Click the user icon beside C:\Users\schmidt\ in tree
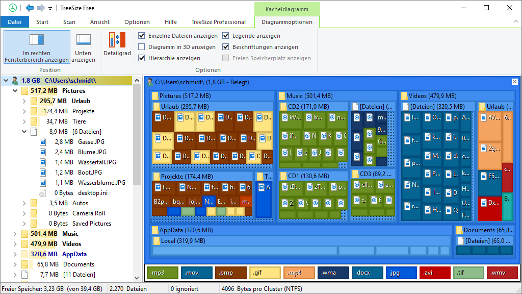 pyautogui.click(x=15, y=80)
